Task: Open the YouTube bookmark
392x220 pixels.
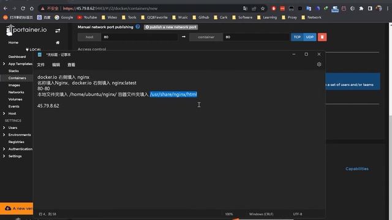Action: click(x=87, y=18)
